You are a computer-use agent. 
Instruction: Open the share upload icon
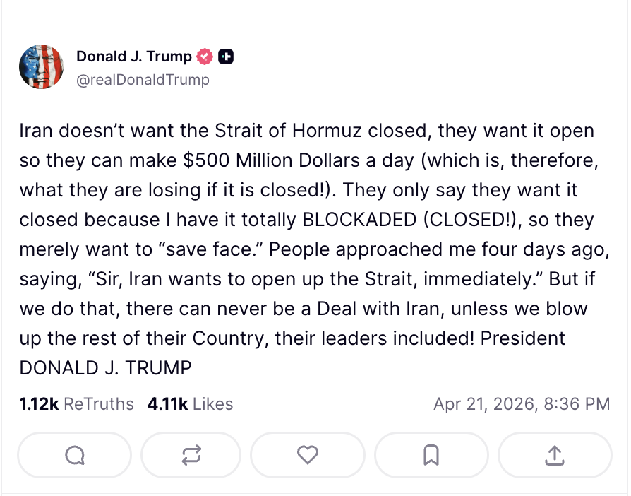(x=555, y=456)
